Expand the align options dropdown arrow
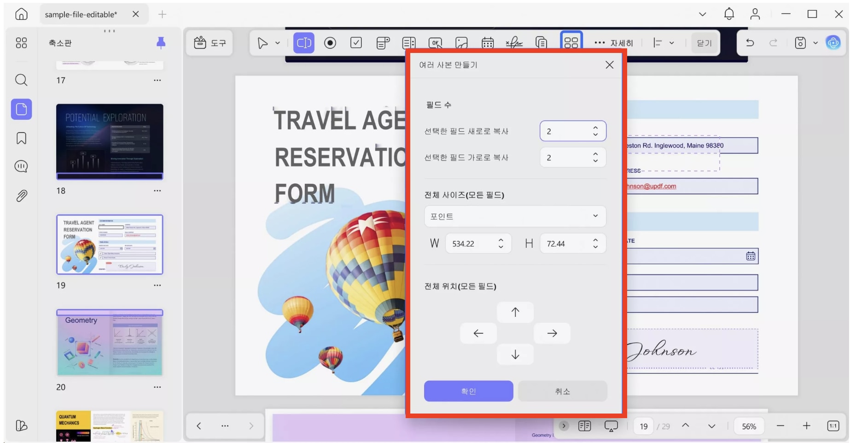The image size is (850, 443). click(x=671, y=43)
